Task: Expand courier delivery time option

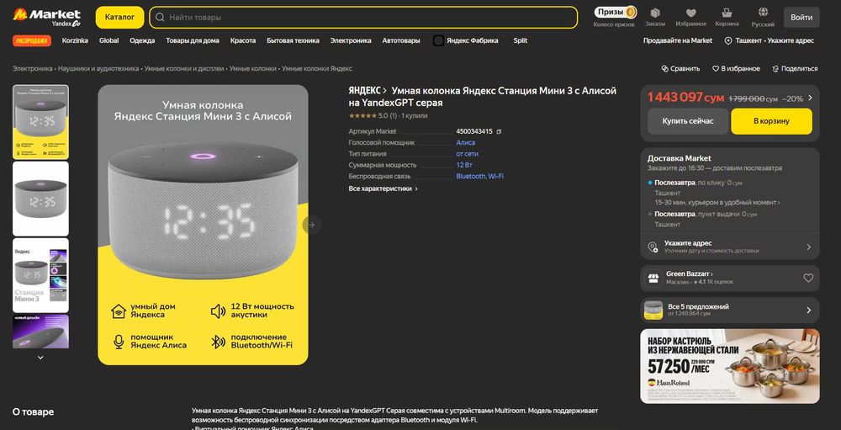Action: coord(717,203)
